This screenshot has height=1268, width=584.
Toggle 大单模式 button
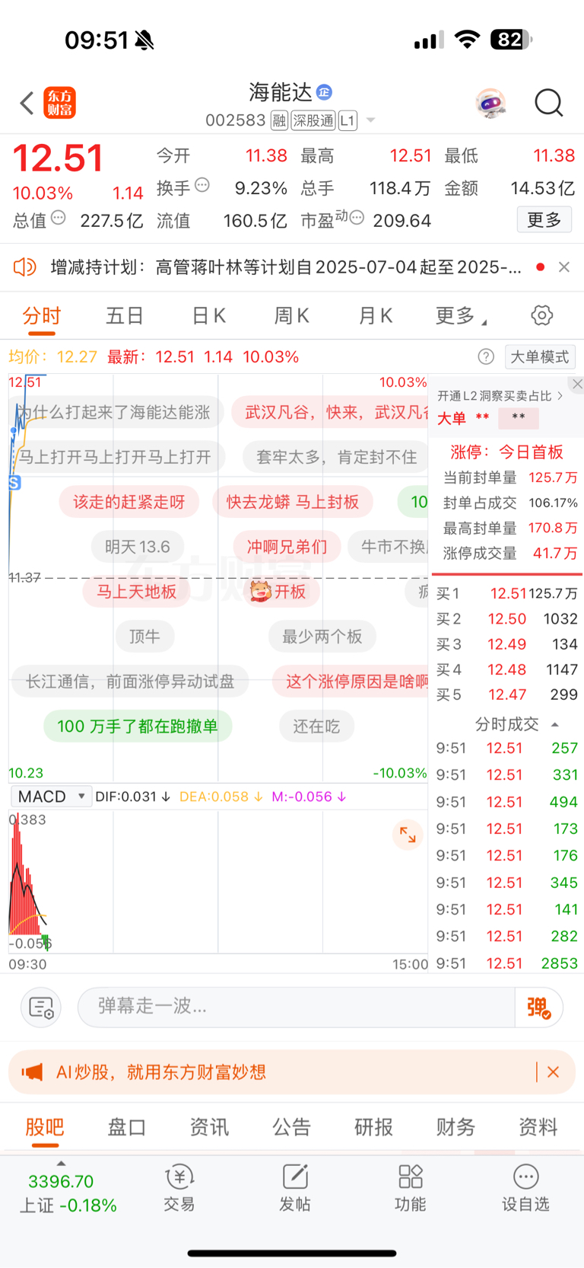540,356
